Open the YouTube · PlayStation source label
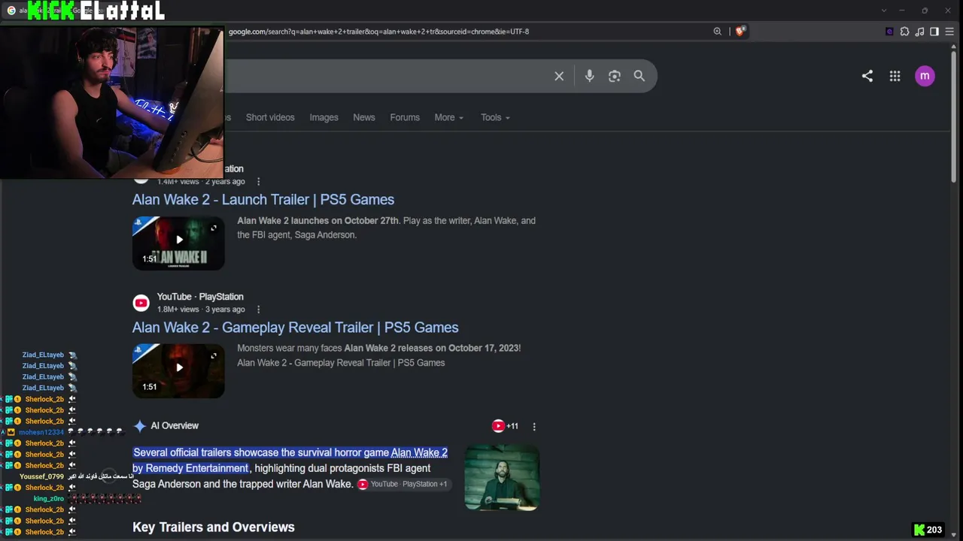963x541 pixels. tap(200, 297)
